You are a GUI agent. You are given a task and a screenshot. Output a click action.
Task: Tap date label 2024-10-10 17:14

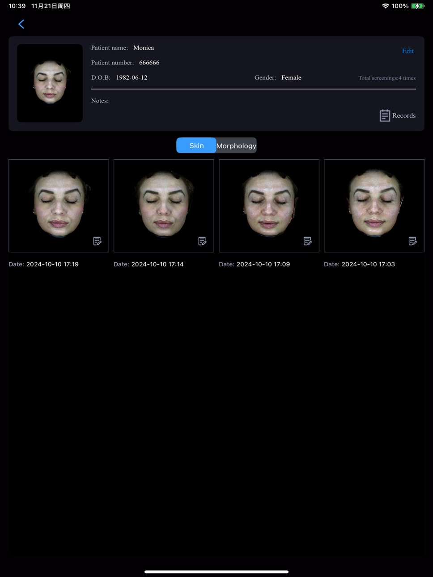click(157, 264)
